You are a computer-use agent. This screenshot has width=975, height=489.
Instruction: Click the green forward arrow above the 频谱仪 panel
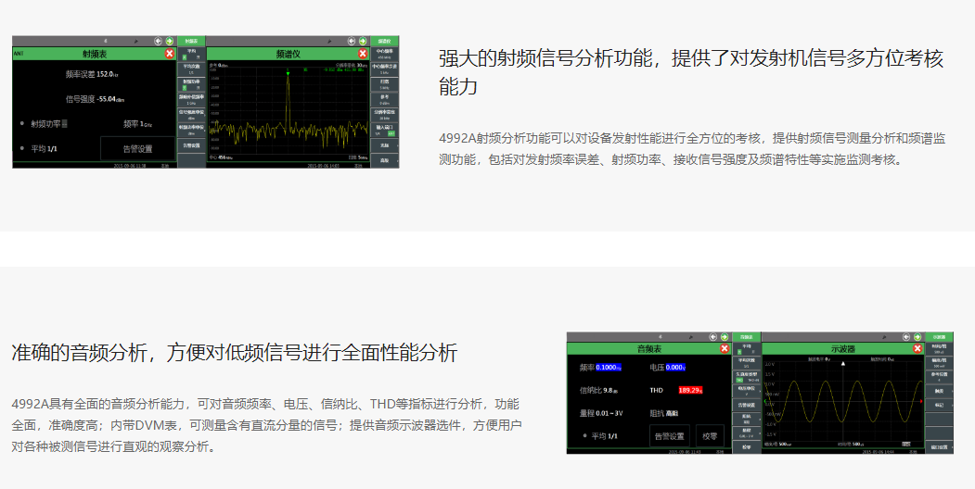pyautogui.click(x=363, y=41)
